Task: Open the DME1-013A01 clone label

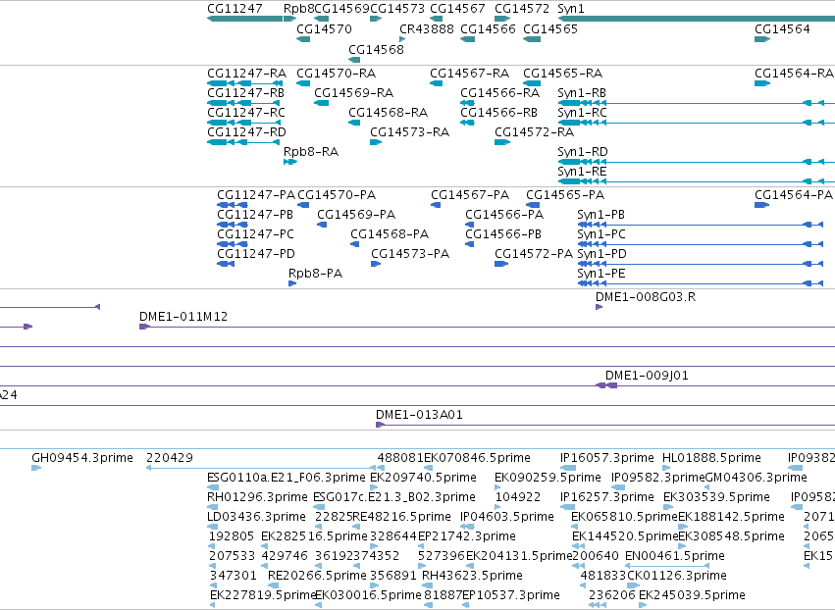Action: tap(419, 415)
